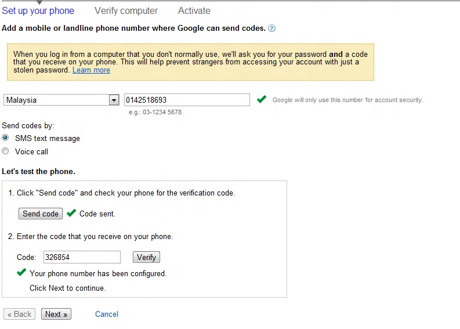Click the Back button
The image size is (460, 329).
tap(20, 314)
